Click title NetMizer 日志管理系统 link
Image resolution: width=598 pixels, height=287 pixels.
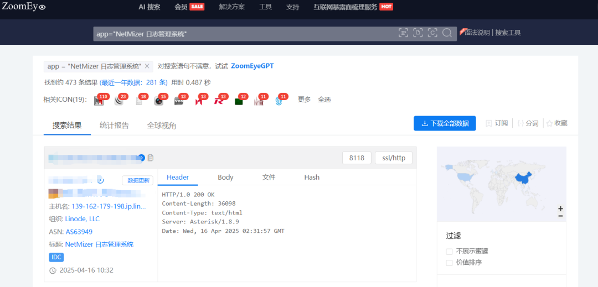[x=99, y=244]
